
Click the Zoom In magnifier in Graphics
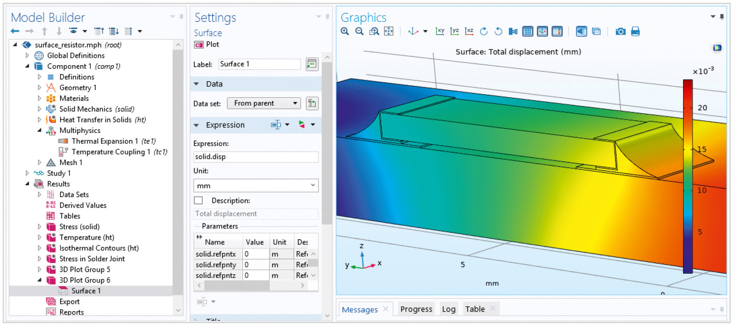pos(345,32)
